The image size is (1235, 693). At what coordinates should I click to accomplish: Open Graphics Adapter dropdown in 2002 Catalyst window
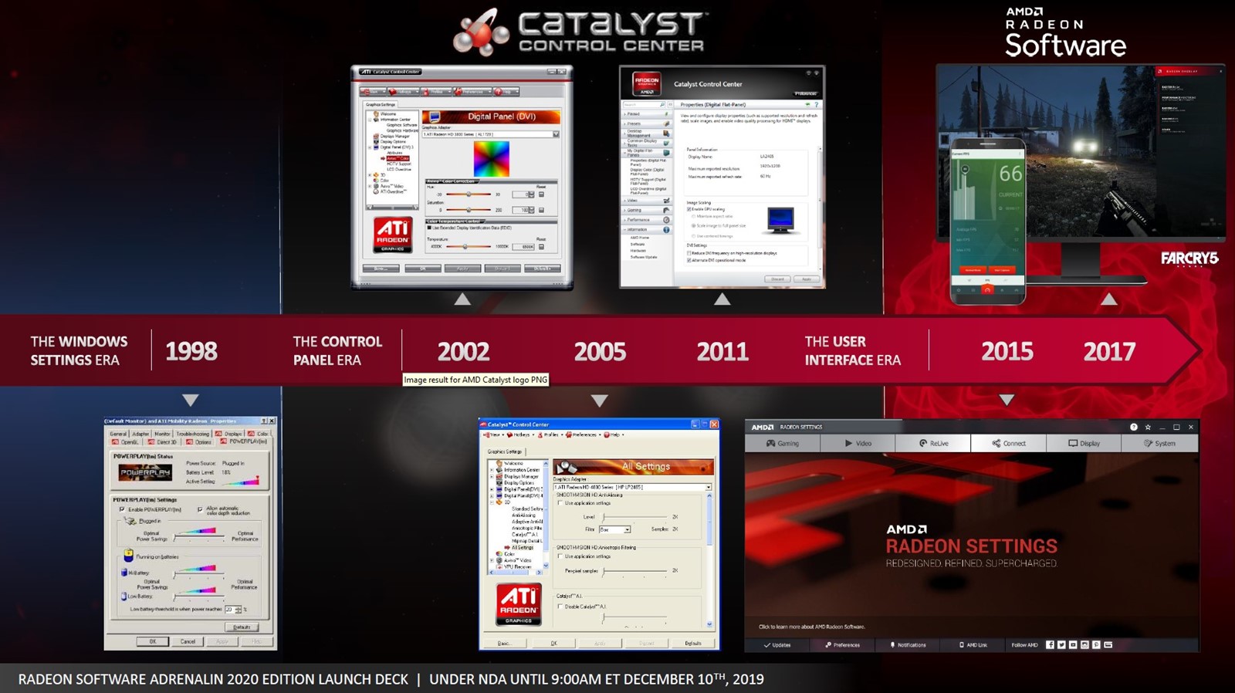click(x=555, y=134)
